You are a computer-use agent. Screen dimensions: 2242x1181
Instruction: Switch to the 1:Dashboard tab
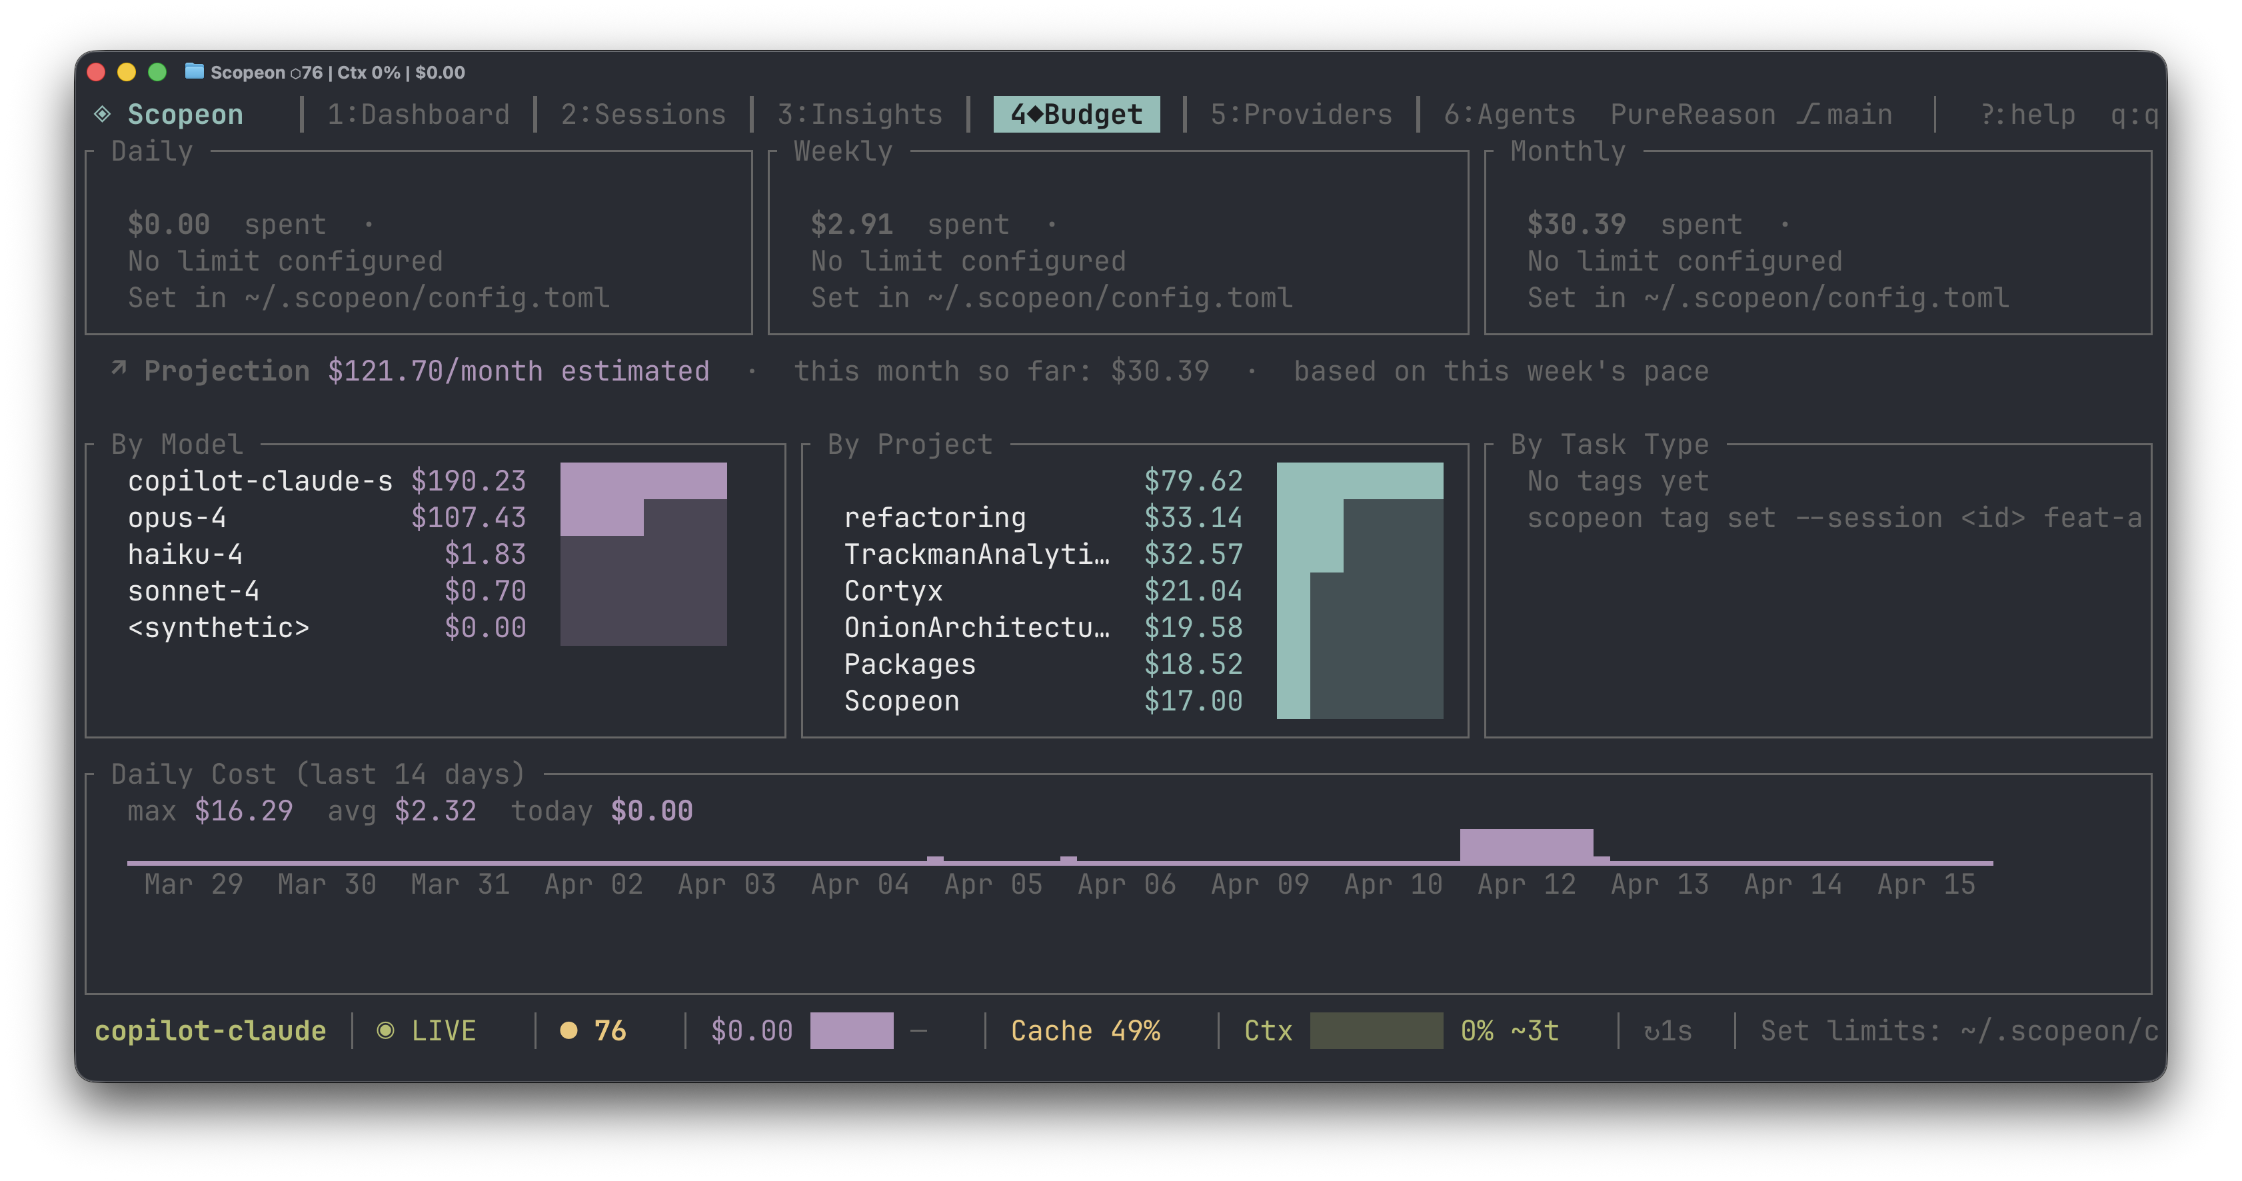(418, 114)
